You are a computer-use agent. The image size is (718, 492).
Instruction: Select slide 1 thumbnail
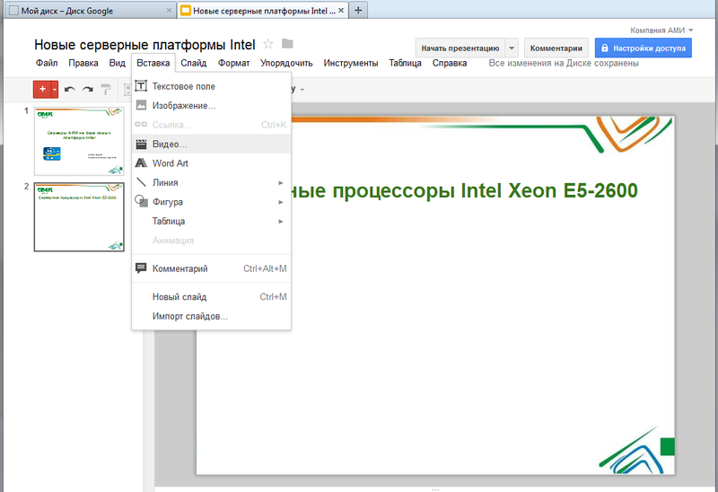pos(79,142)
